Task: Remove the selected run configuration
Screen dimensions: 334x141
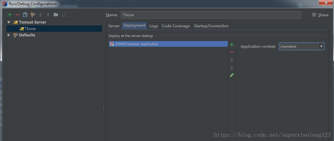Action: [x=17, y=15]
